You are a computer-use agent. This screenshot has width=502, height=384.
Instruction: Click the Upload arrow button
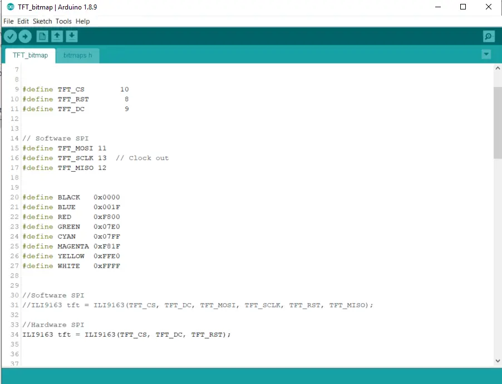tap(25, 36)
